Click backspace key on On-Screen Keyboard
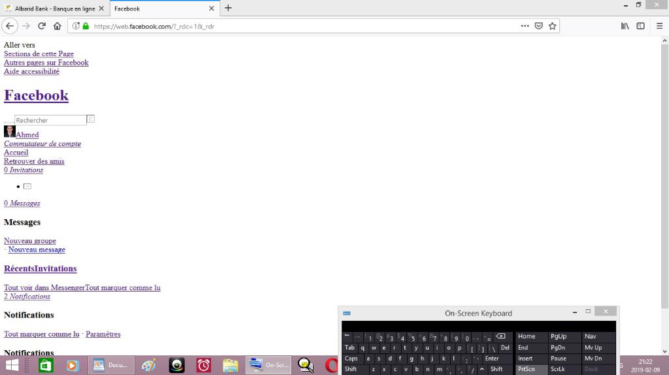The image size is (669, 375). [x=500, y=337]
